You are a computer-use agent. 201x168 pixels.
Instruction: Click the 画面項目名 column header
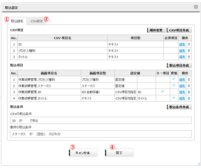coord(49,73)
